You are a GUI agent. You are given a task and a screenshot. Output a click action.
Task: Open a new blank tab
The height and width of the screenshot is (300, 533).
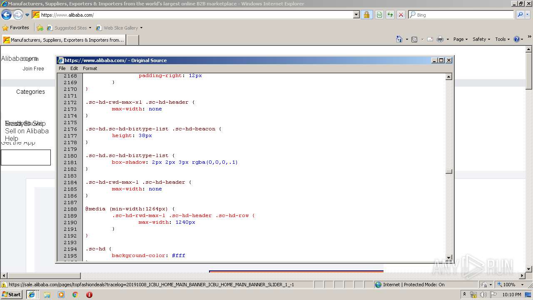point(132,40)
